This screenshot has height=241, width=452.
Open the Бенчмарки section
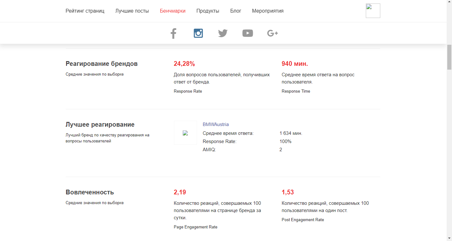pos(173,11)
